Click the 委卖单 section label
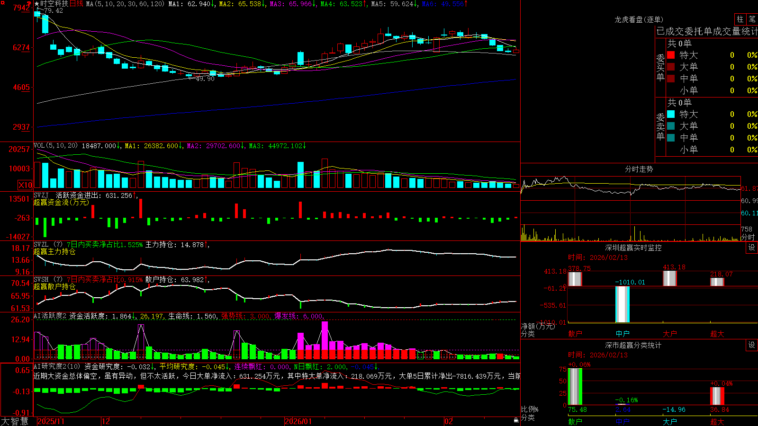The width and height of the screenshot is (758, 426). [x=660, y=126]
